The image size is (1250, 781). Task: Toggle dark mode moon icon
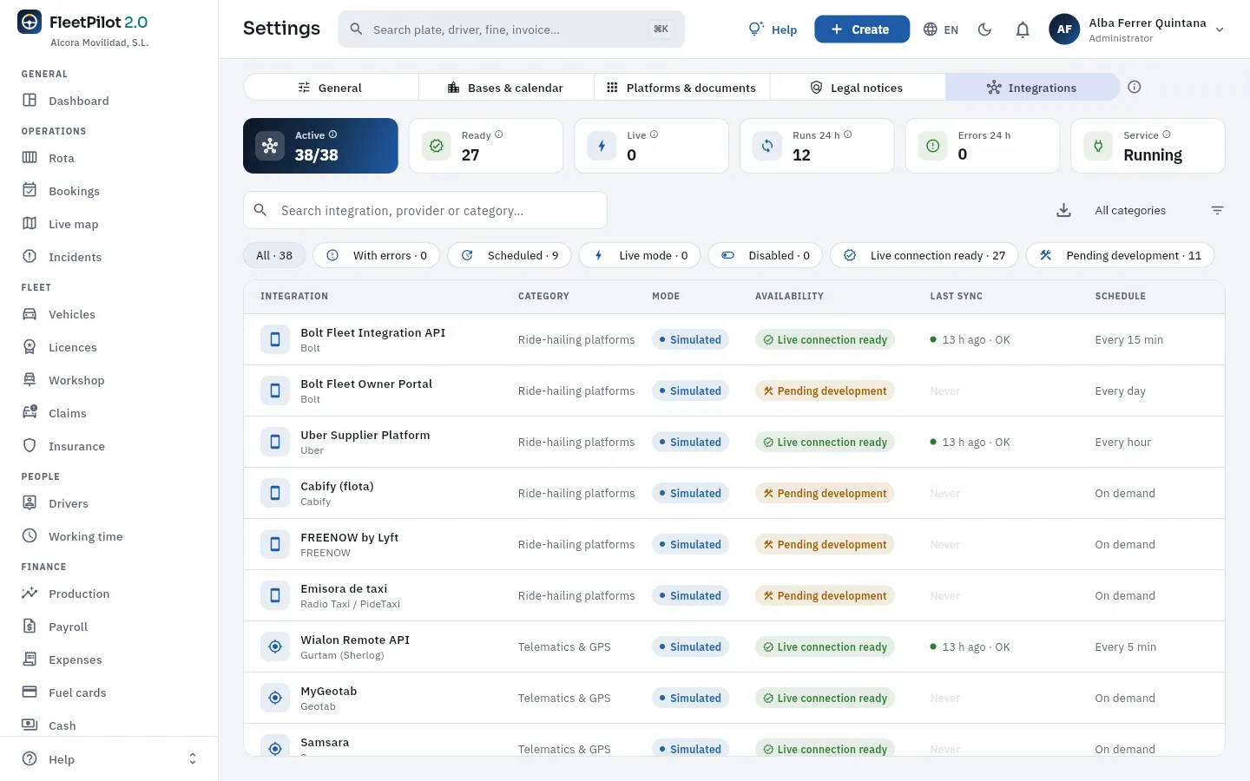(984, 30)
